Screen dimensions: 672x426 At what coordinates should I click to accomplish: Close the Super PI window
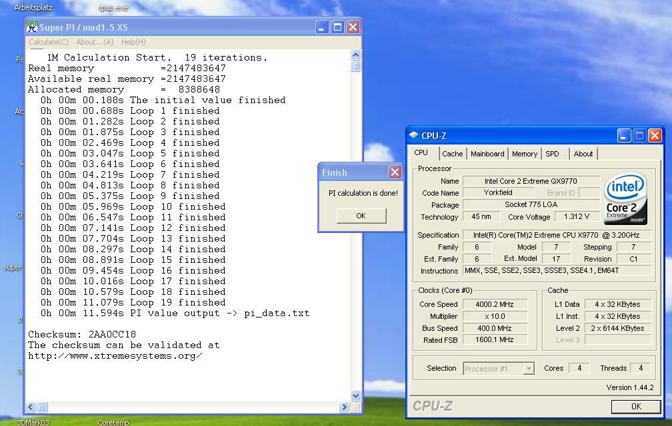(x=353, y=27)
